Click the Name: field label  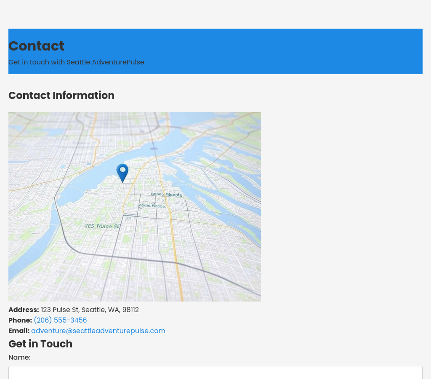point(19,358)
